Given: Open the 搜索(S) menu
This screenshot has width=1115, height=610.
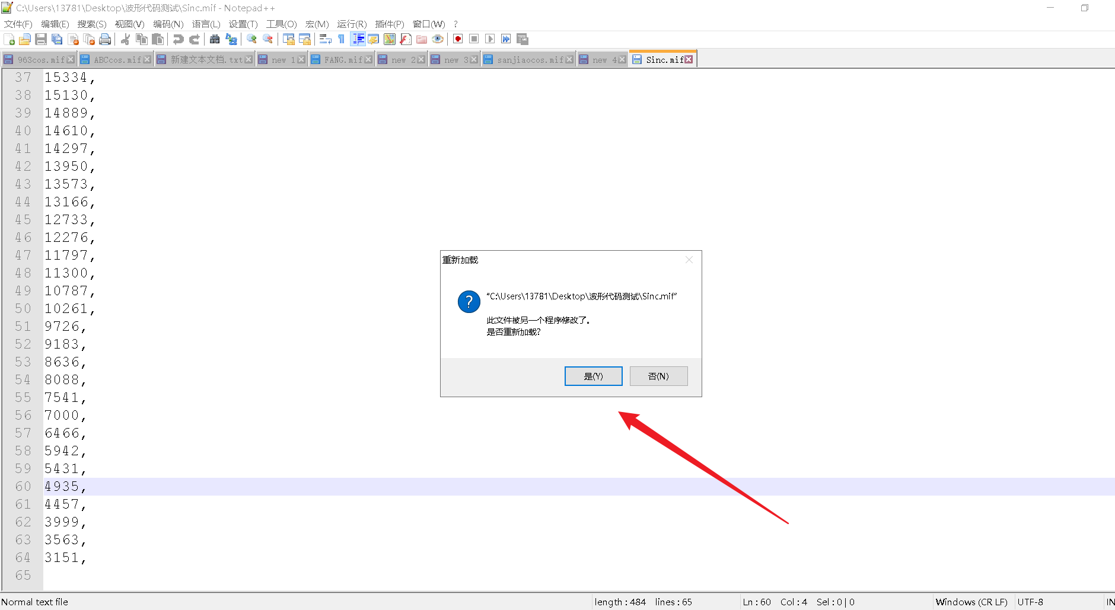Looking at the screenshot, I should [91, 24].
